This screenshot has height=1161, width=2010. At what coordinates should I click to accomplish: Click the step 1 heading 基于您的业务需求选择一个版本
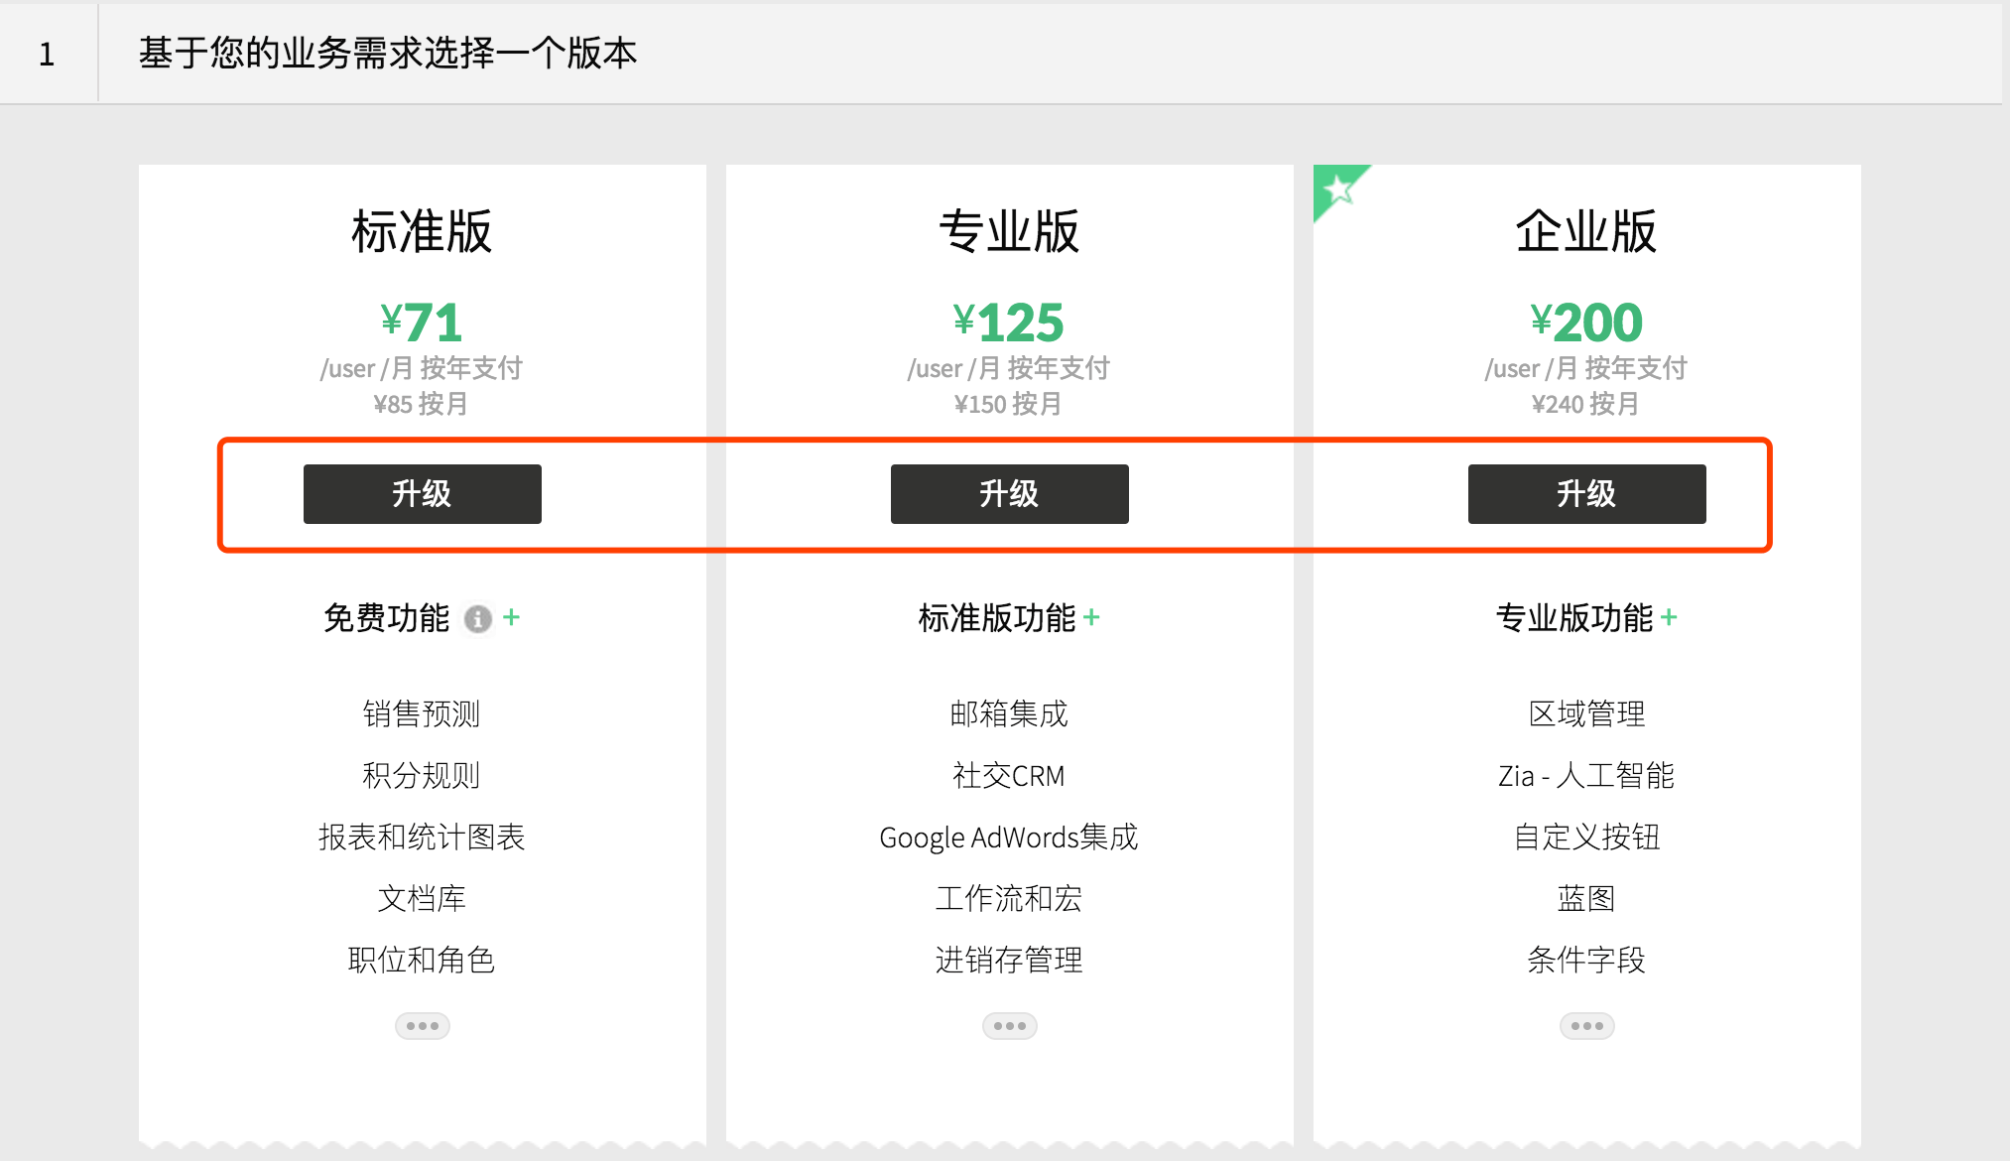pyautogui.click(x=387, y=53)
